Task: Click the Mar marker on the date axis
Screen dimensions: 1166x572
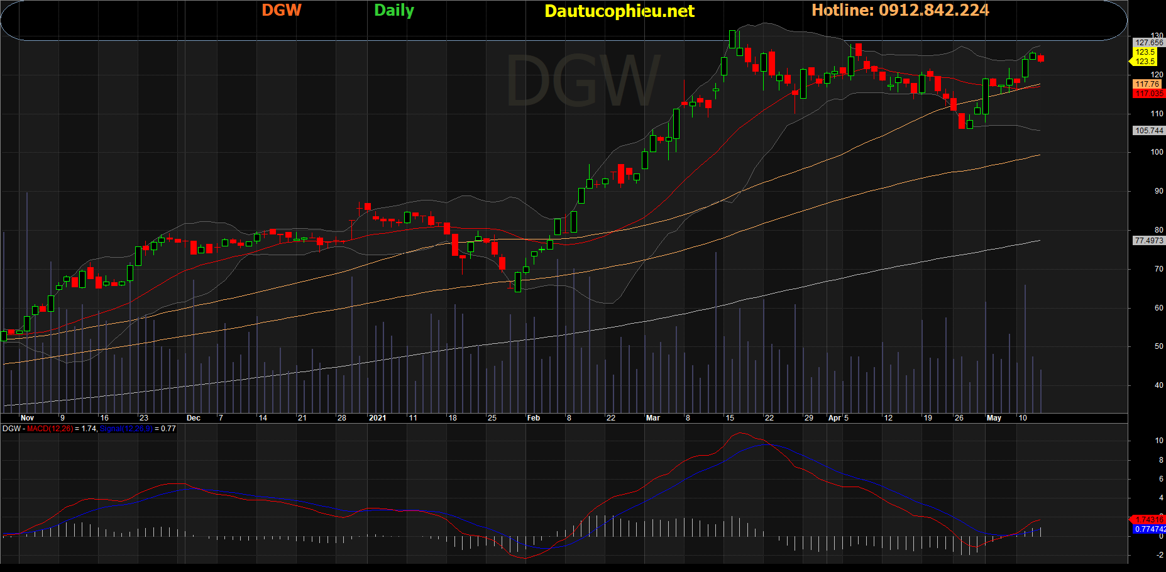Action: click(x=652, y=418)
